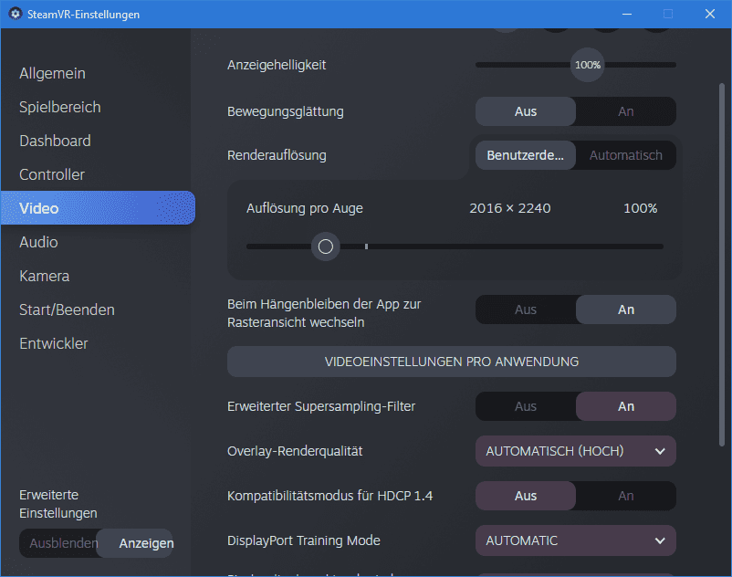
Task: Turn off Rasteransicht switching on app hang
Action: pyautogui.click(x=526, y=309)
